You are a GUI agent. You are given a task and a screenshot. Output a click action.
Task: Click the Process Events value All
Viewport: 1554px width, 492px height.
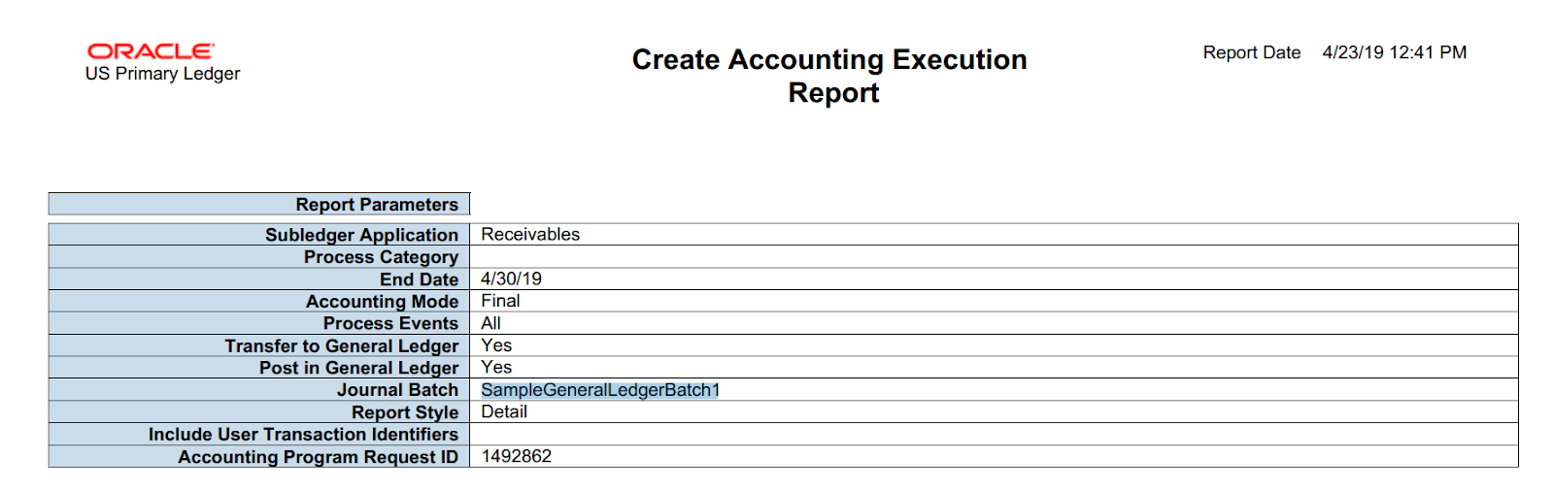pyautogui.click(x=490, y=323)
